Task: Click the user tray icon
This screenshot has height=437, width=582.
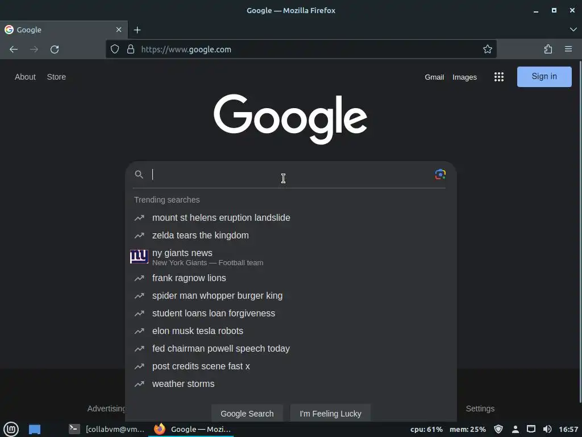Action: tap(515, 429)
